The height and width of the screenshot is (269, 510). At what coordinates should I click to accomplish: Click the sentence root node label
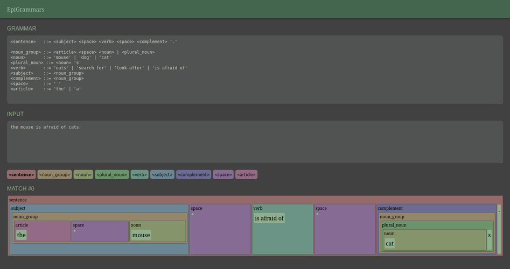pyautogui.click(x=18, y=200)
